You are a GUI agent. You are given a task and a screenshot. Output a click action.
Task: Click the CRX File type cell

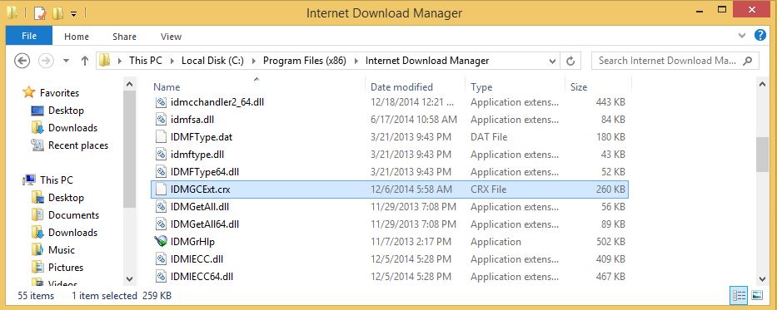489,189
